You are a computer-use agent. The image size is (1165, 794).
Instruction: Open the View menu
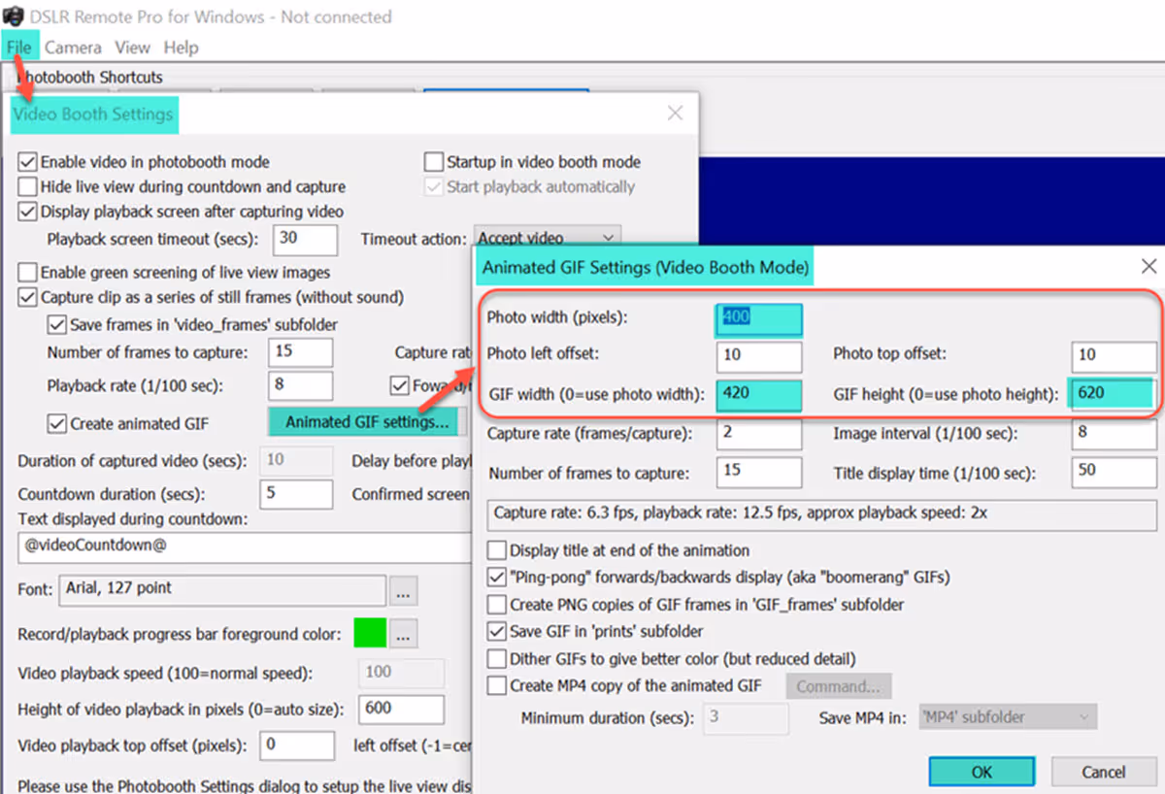pos(132,47)
